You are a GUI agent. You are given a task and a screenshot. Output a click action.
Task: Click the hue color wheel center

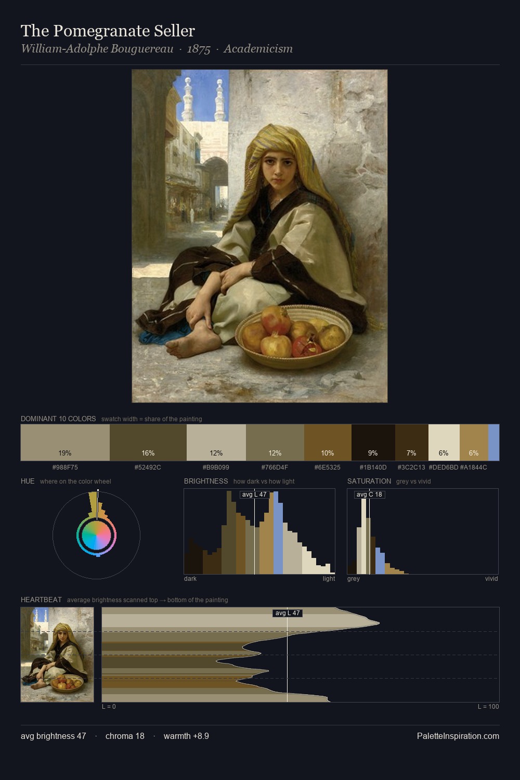pyautogui.click(x=96, y=535)
